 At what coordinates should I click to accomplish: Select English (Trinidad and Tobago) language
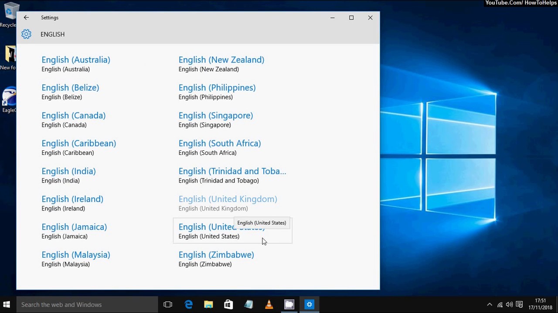[232, 175]
